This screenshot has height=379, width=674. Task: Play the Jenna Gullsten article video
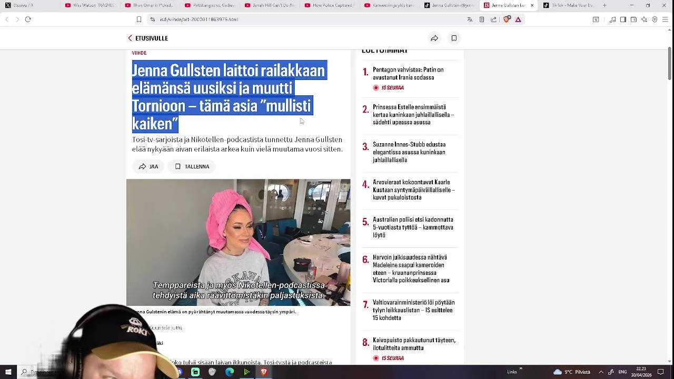238,242
